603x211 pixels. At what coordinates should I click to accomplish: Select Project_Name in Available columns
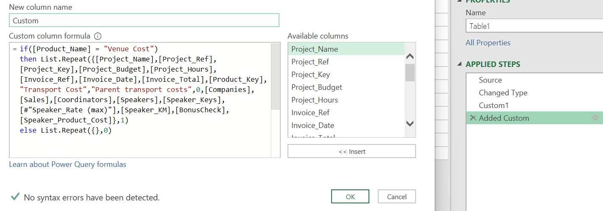[x=346, y=49]
